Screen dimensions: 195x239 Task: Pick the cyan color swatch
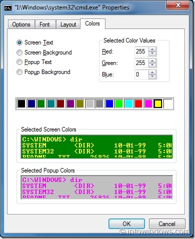pos(129,103)
